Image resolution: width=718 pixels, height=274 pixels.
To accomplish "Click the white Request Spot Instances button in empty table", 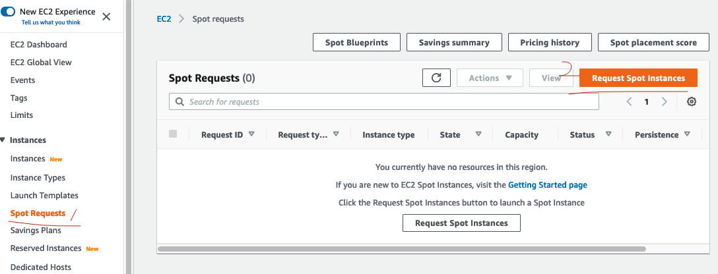I will click(x=461, y=223).
